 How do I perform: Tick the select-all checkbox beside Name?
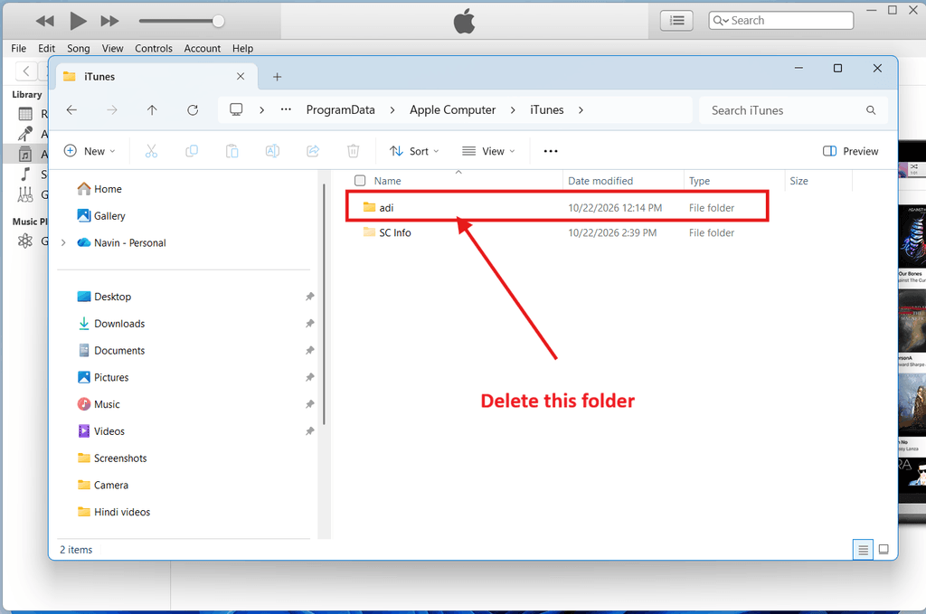tap(360, 181)
